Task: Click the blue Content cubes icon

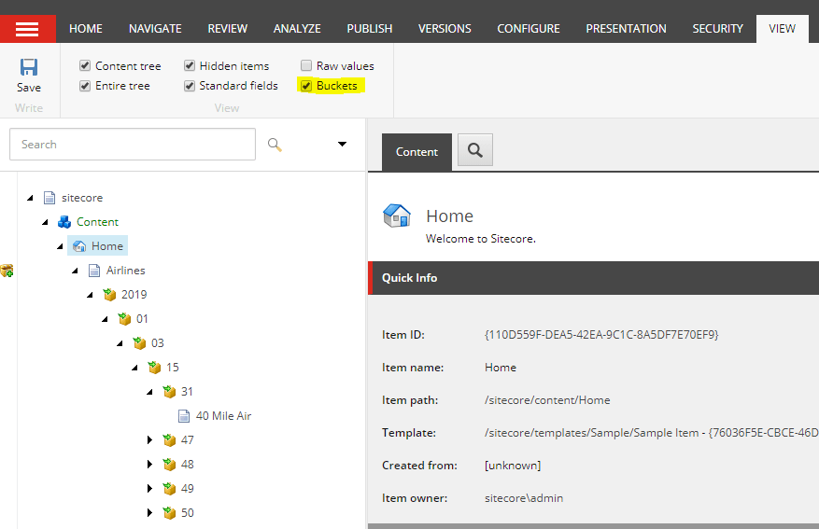Action: (x=64, y=222)
